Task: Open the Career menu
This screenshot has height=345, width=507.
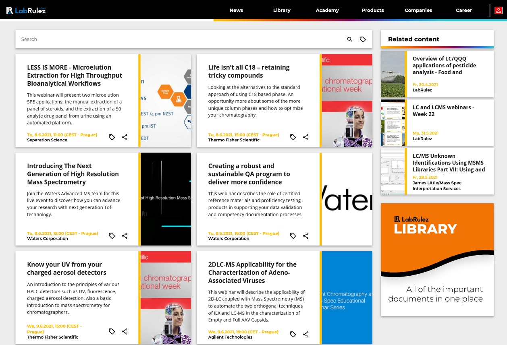Action: click(464, 10)
